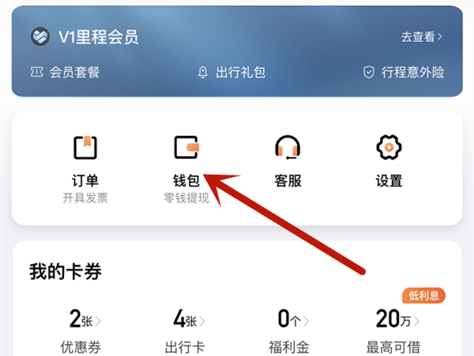Image resolution: width=474 pixels, height=356 pixels.
Task: Tap the V1 member badge icon
Action: [40, 36]
